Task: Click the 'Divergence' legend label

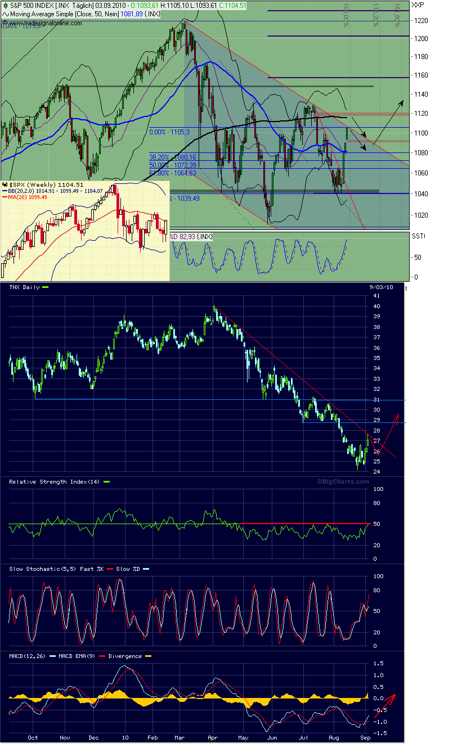Action: click(x=126, y=656)
